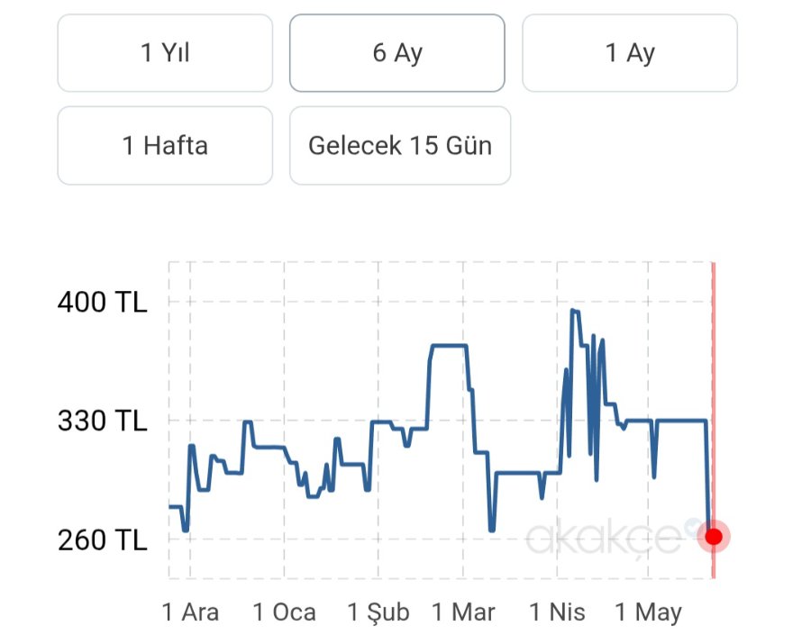Screen dimensions: 811x644
Task: Click the early April price peak
Action: tap(574, 311)
